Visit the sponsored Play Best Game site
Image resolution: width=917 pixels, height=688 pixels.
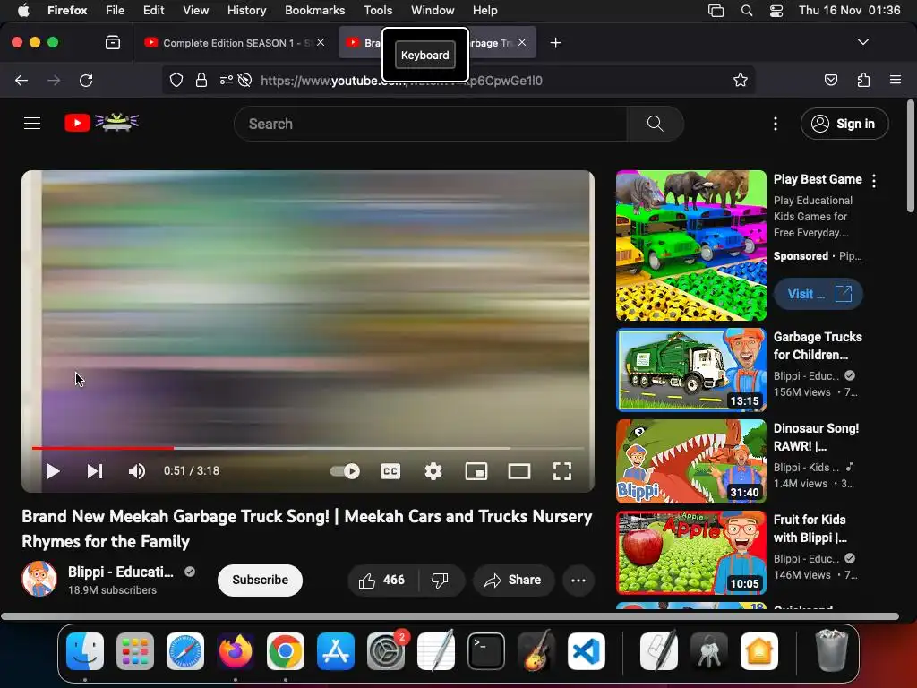click(818, 294)
